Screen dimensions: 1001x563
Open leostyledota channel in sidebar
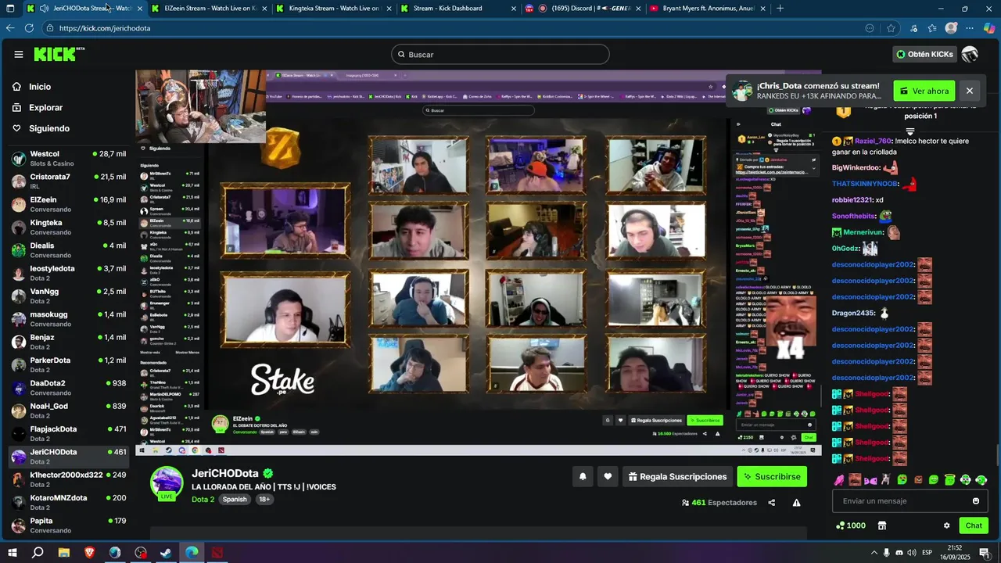tap(69, 273)
